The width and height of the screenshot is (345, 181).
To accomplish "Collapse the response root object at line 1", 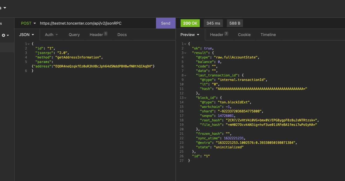I will (185, 44).
